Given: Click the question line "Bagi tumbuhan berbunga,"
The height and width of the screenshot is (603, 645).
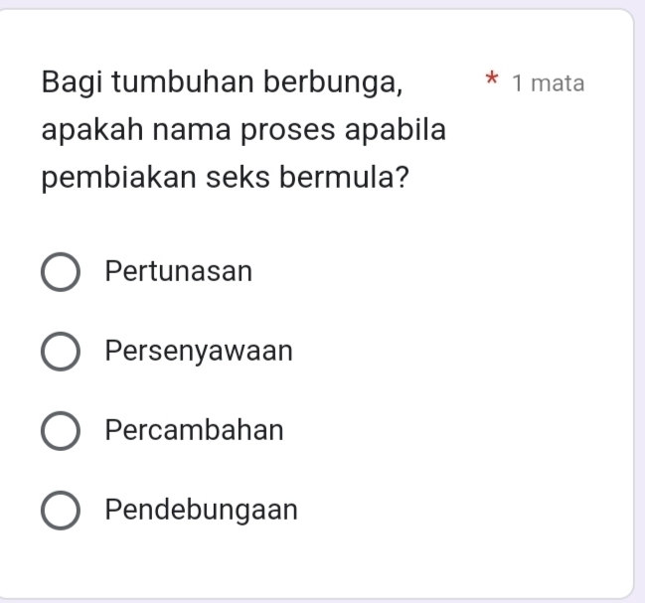Looking at the screenshot, I should click(x=223, y=81).
